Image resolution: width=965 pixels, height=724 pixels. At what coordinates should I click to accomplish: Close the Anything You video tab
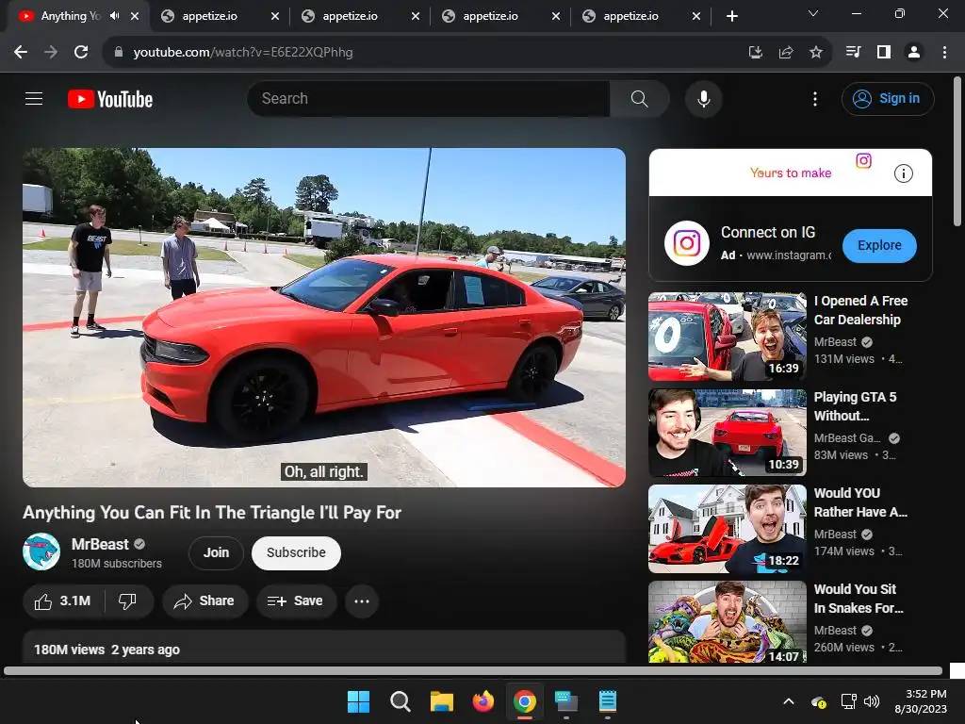(x=135, y=17)
